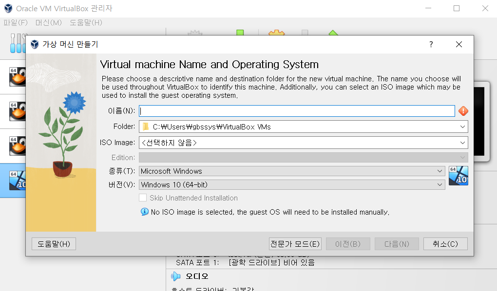Click the VirtualBox logo in dialog title
The width and height of the screenshot is (497, 291).
[x=35, y=44]
